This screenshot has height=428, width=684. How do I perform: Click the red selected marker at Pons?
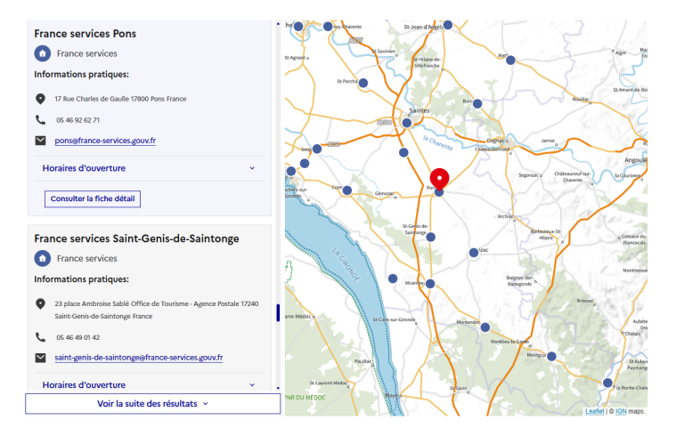(440, 178)
